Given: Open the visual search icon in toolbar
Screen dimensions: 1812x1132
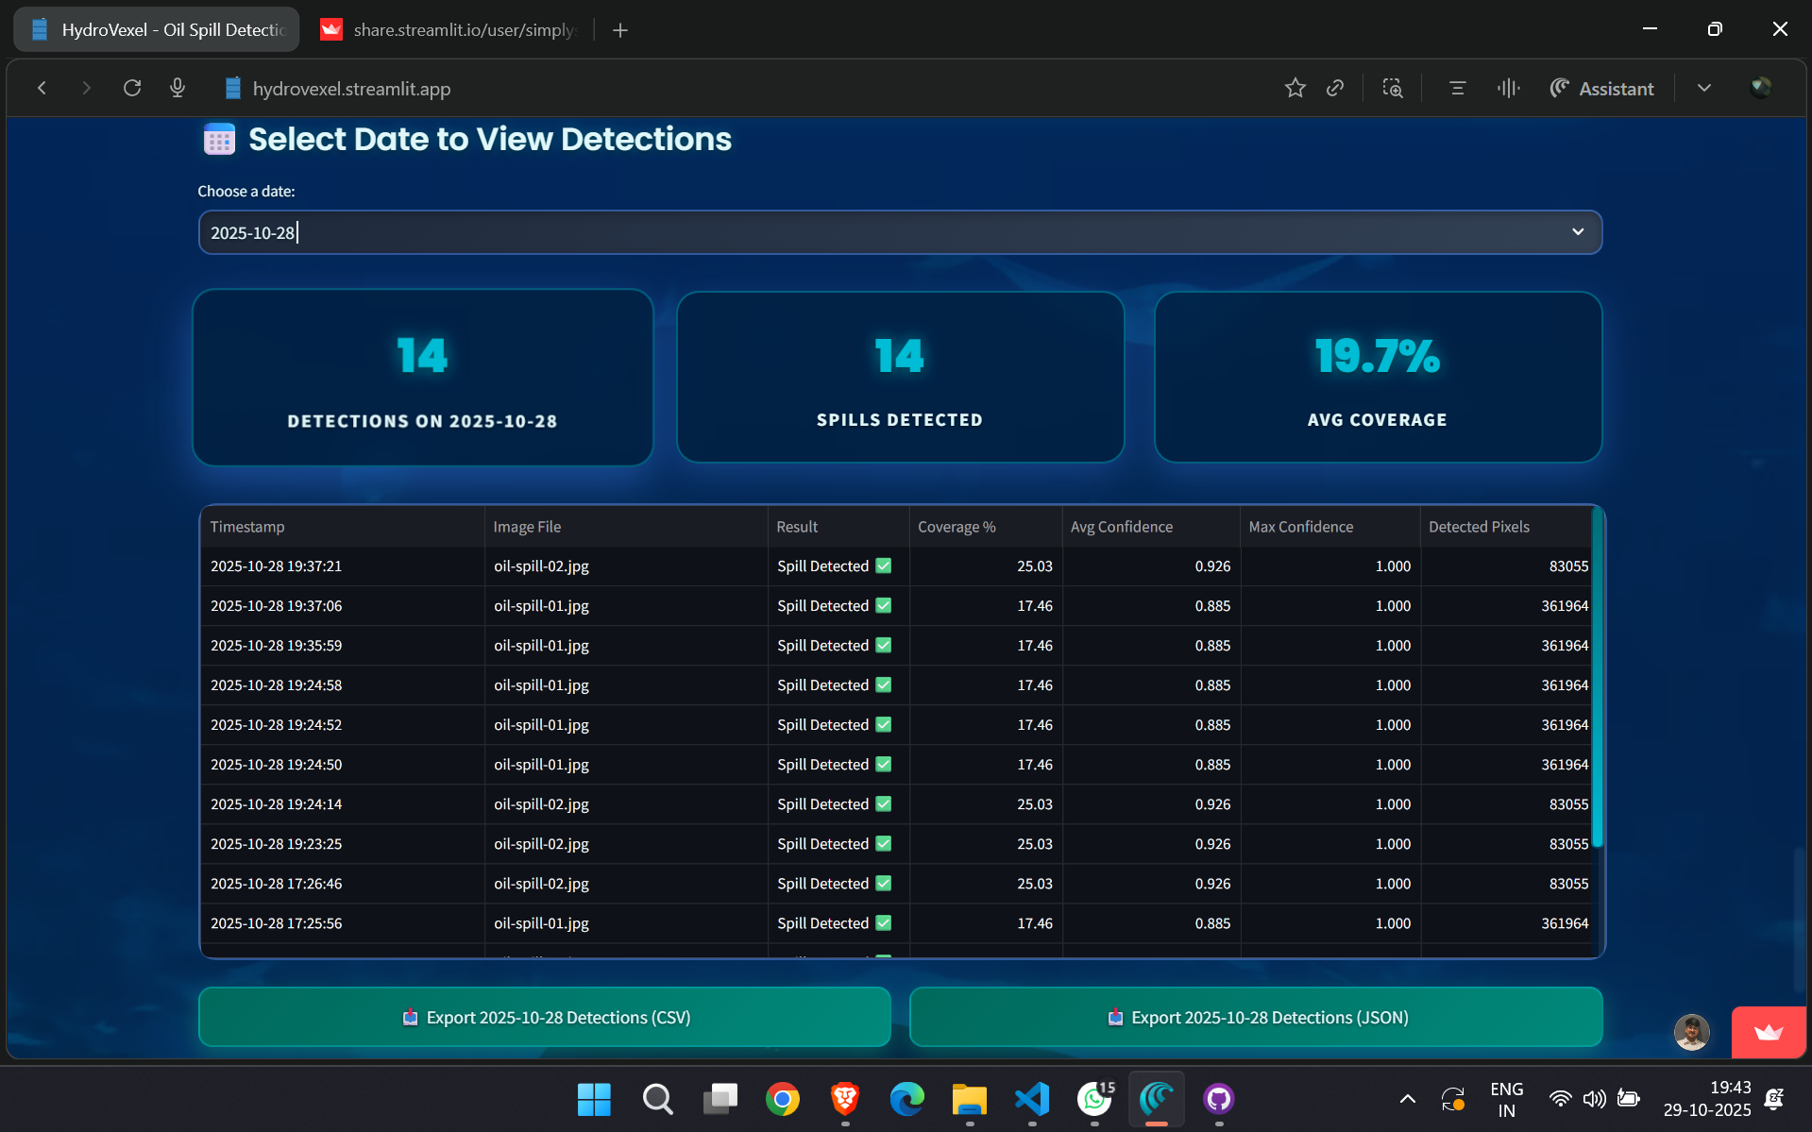Looking at the screenshot, I should [1392, 88].
